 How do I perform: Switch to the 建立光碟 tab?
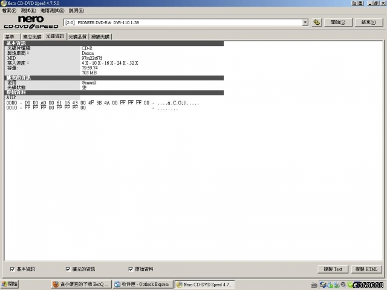click(x=32, y=37)
